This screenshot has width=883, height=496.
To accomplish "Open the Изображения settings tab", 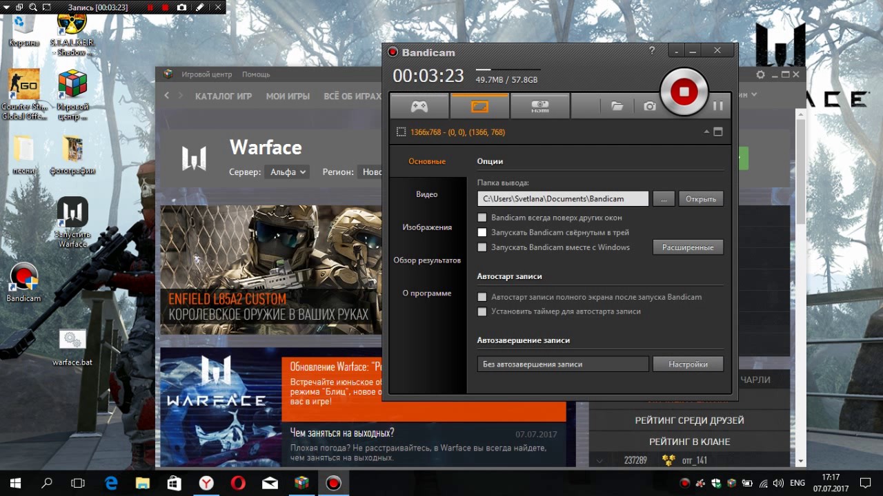I will click(x=427, y=227).
